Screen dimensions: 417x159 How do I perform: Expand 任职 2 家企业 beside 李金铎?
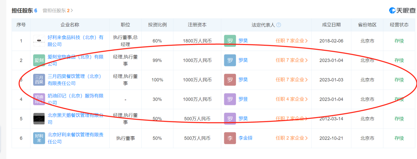(292, 138)
